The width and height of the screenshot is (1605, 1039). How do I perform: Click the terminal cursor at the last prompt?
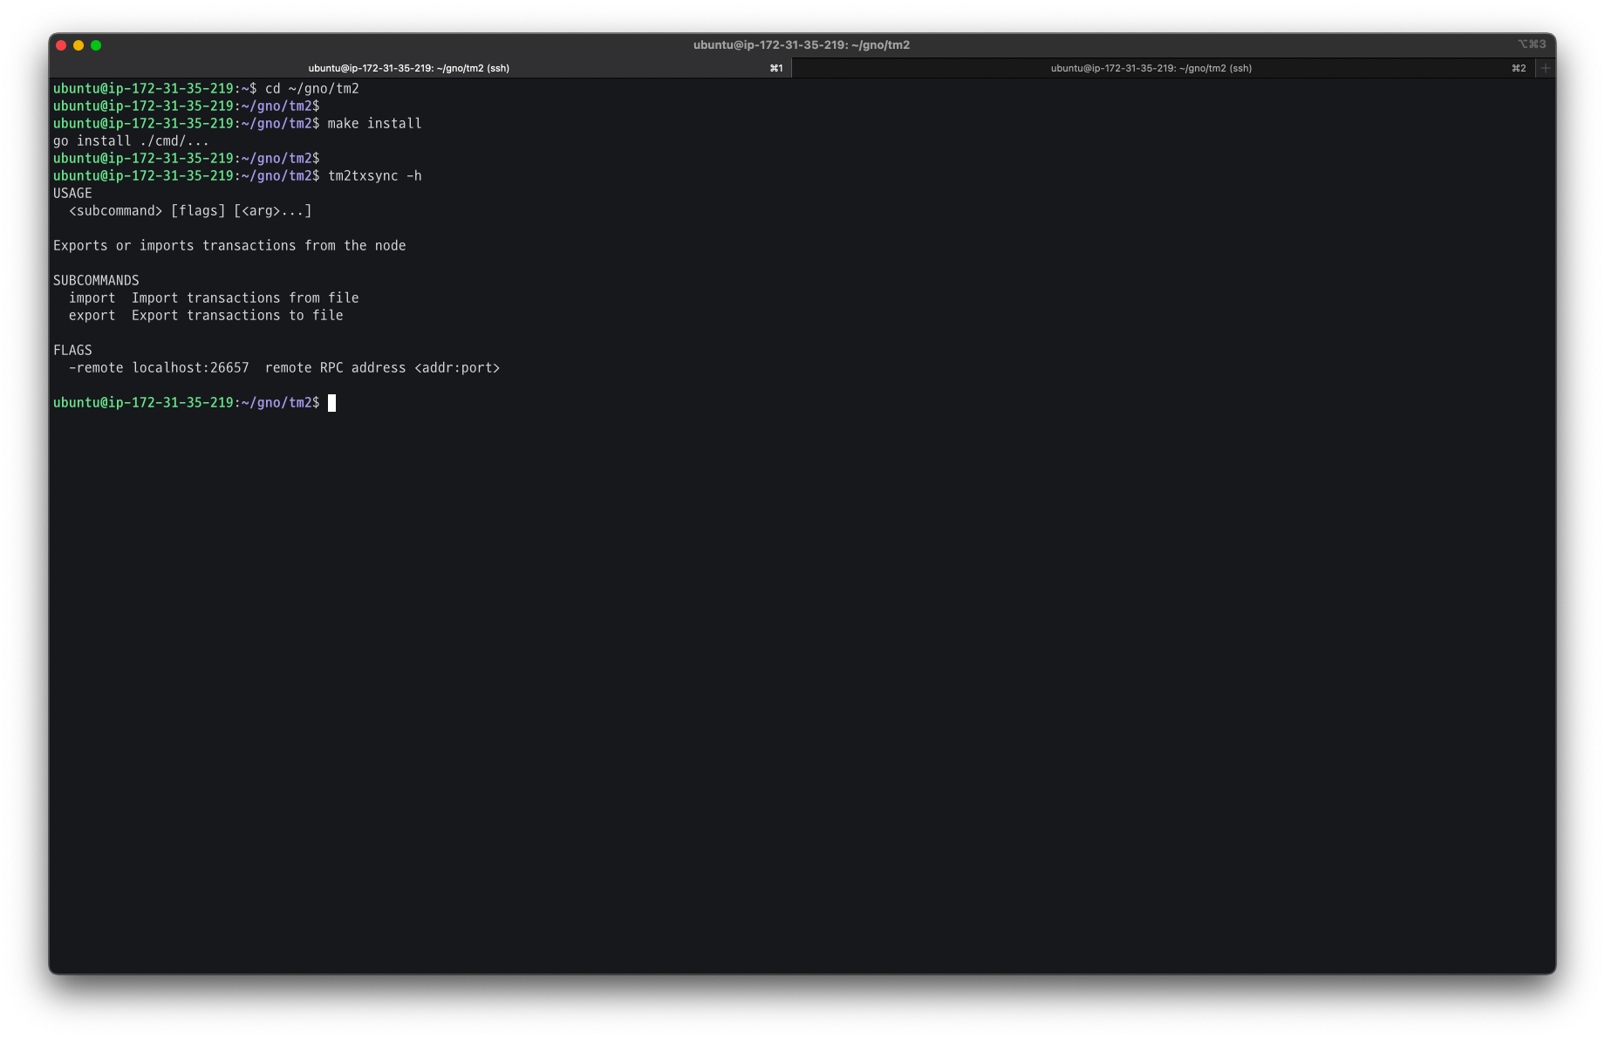[x=331, y=402]
